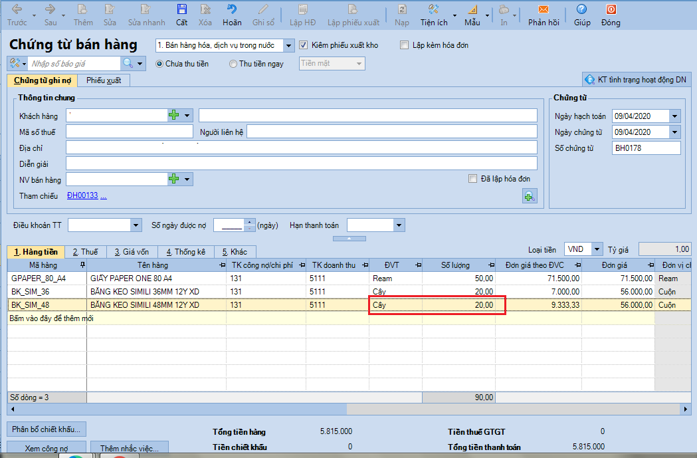Viewport: 697px width, 458px height.
Task: Click the Phân bổ chiết khấu button
Action: click(47, 429)
